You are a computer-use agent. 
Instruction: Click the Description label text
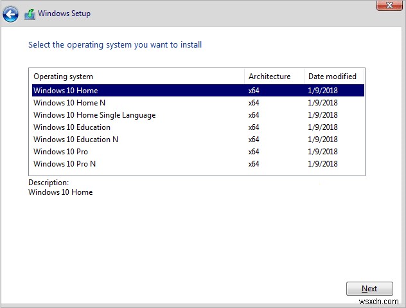(48, 183)
